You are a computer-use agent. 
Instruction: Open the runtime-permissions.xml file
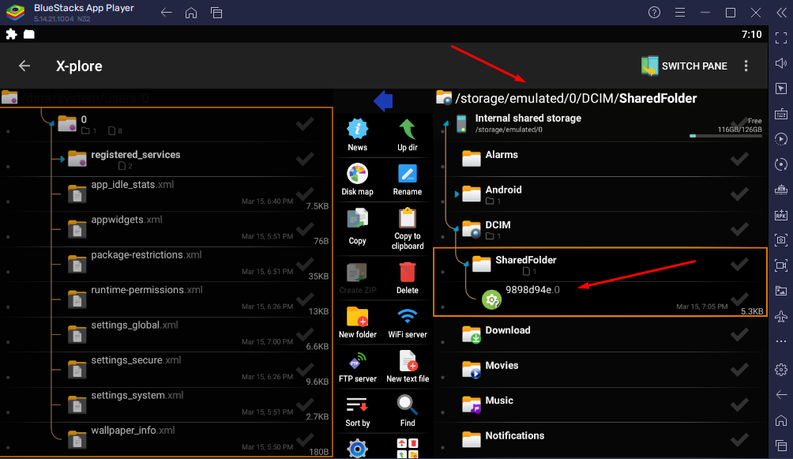click(x=167, y=299)
